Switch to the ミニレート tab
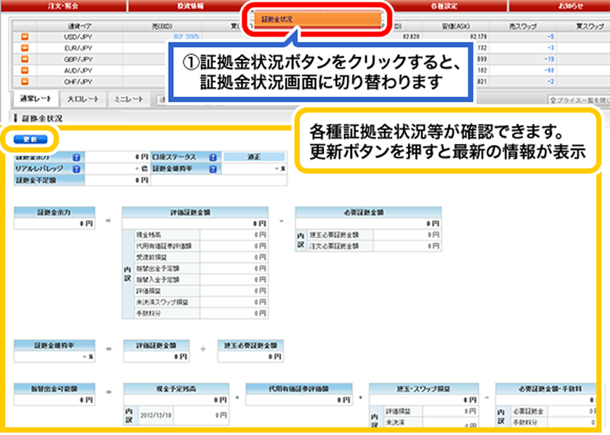This screenshot has height=435, width=610. 129,100
